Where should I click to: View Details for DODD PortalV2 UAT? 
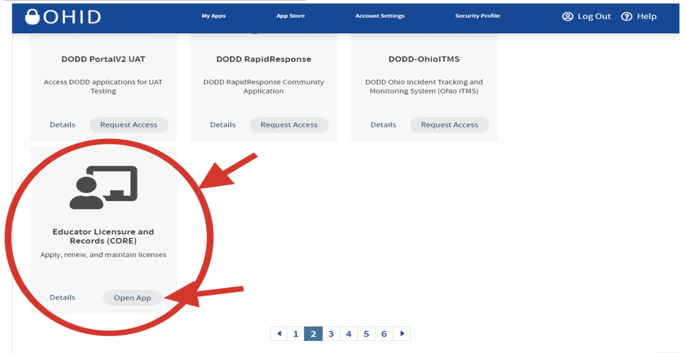[62, 125]
